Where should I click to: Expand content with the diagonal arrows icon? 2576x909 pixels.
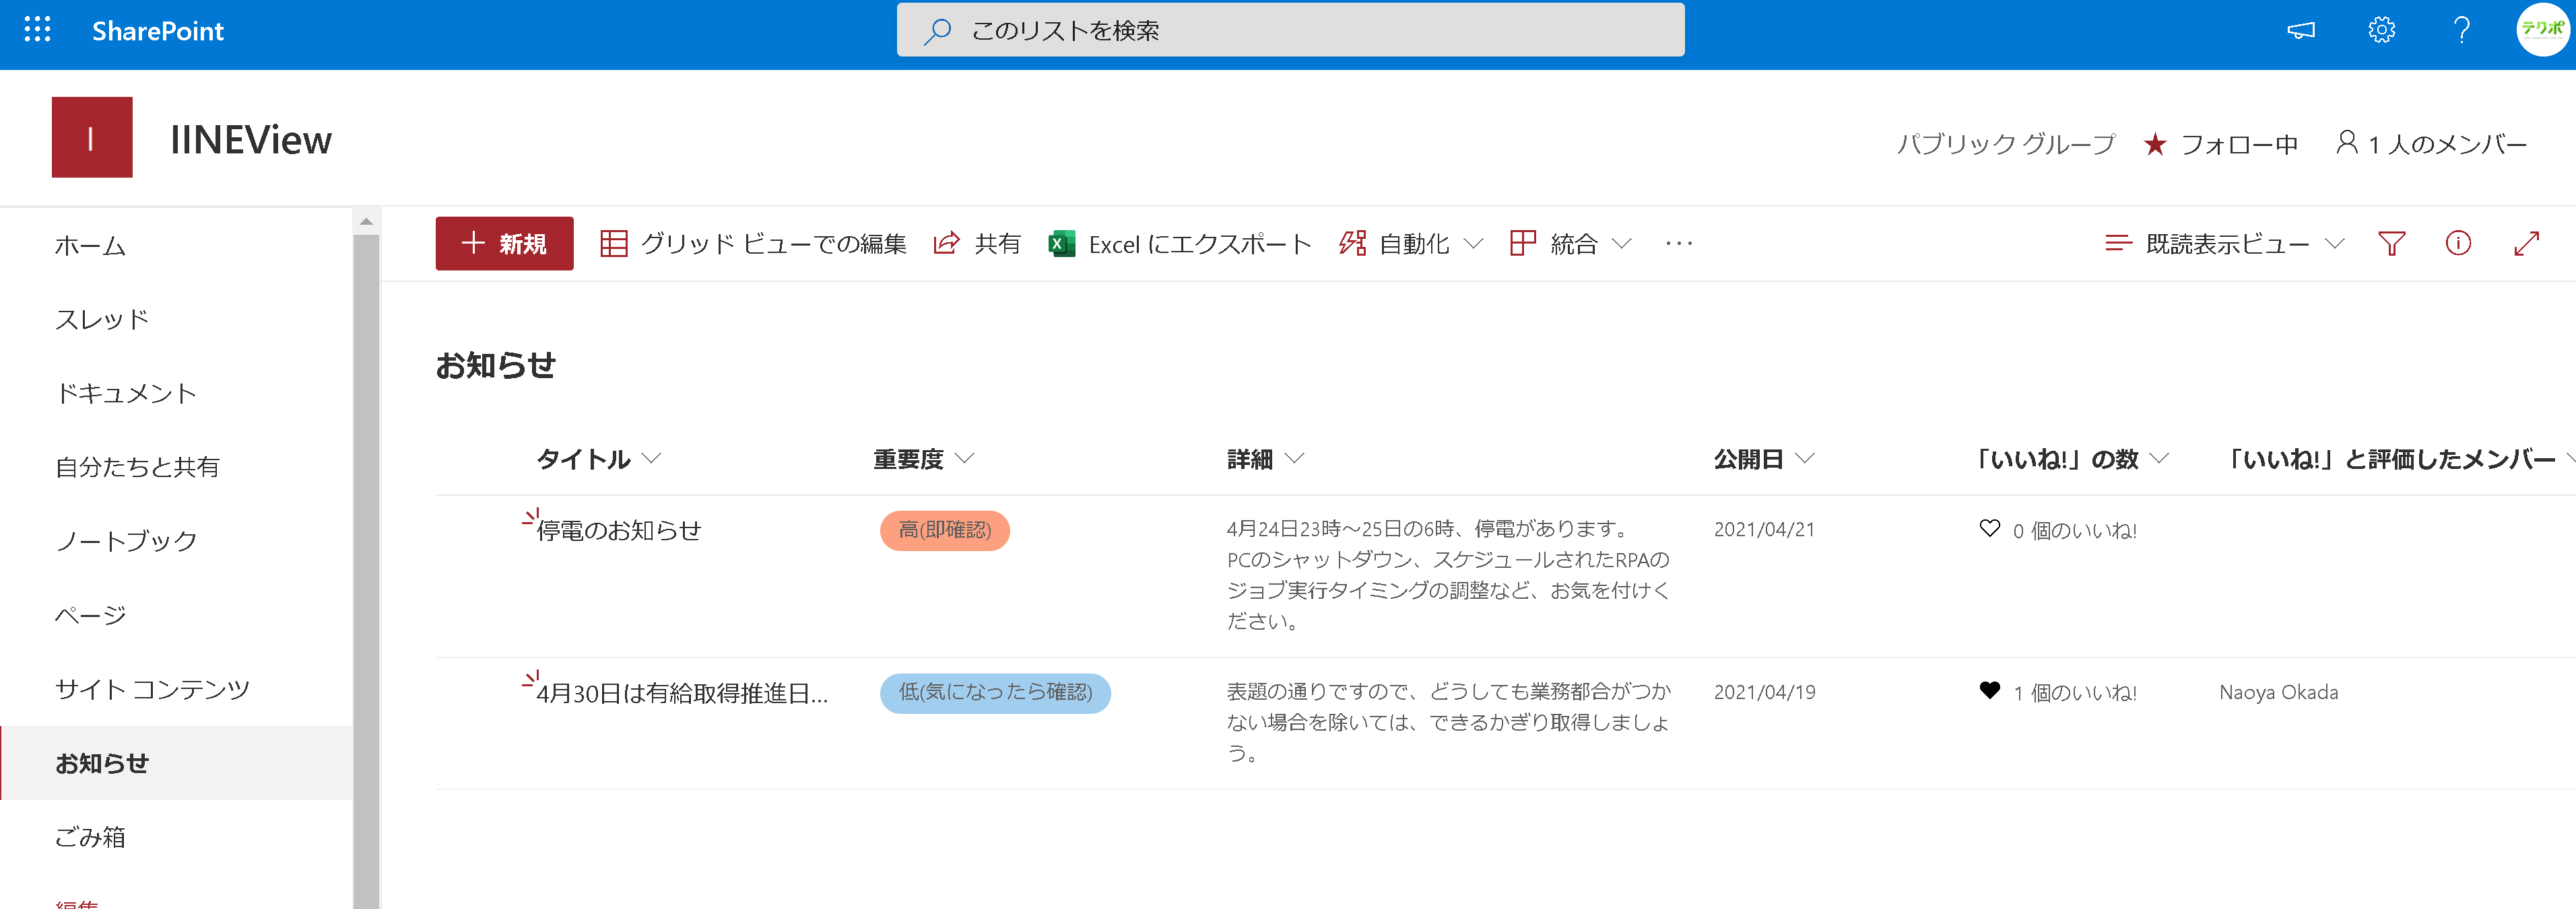point(2526,244)
